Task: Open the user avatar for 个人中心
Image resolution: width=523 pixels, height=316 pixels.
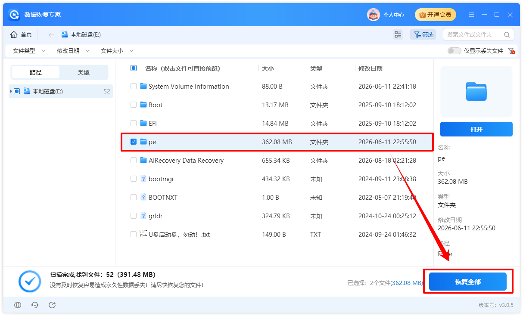Action: [373, 15]
